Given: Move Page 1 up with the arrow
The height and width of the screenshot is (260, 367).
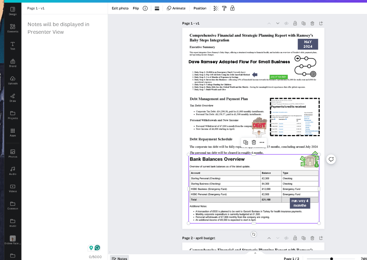Looking at the screenshot, I should (x=269, y=23).
